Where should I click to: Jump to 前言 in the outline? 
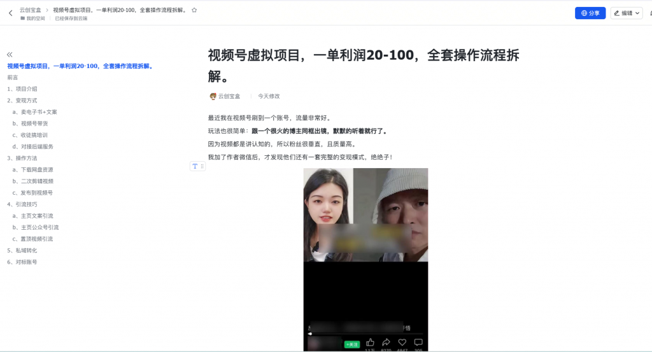click(x=13, y=77)
